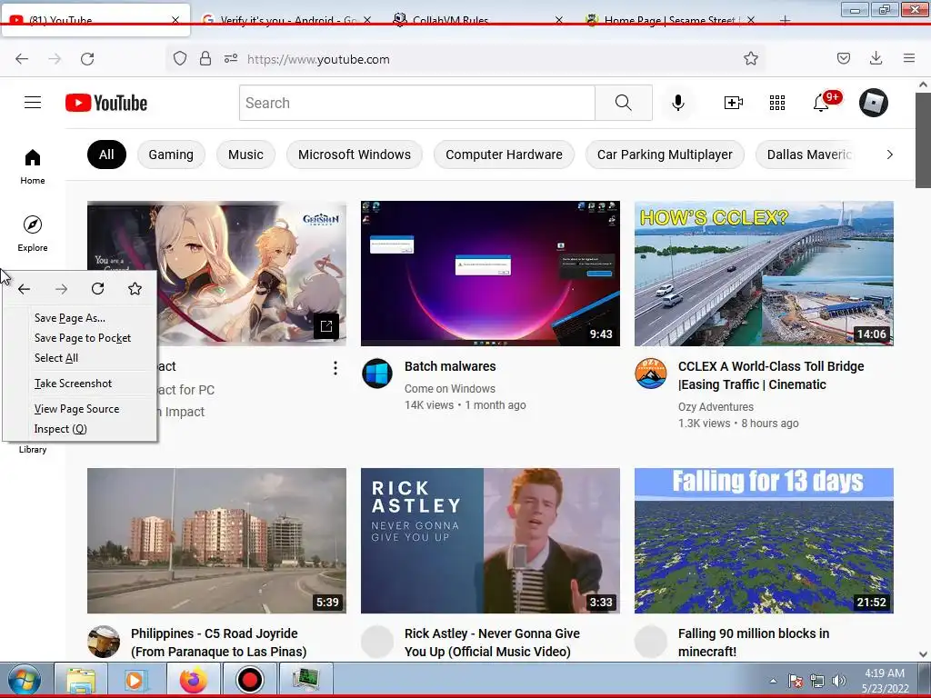Image resolution: width=931 pixels, height=698 pixels.
Task: Click the taskbar volume speaker icon
Action: [839, 681]
